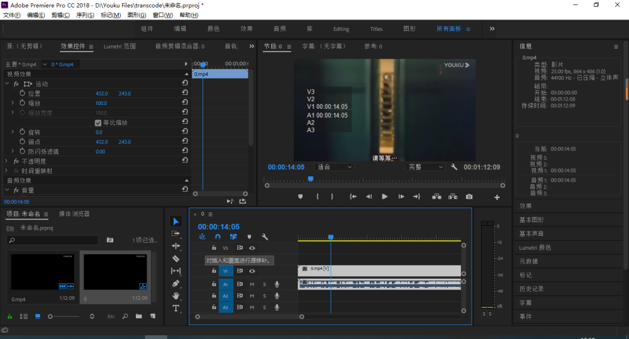Viewport: 629px width, 339px height.
Task: Open the 适合 zoom level dropdown
Action: click(x=333, y=167)
